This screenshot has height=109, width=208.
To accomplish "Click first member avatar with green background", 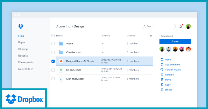I will point(162,49).
